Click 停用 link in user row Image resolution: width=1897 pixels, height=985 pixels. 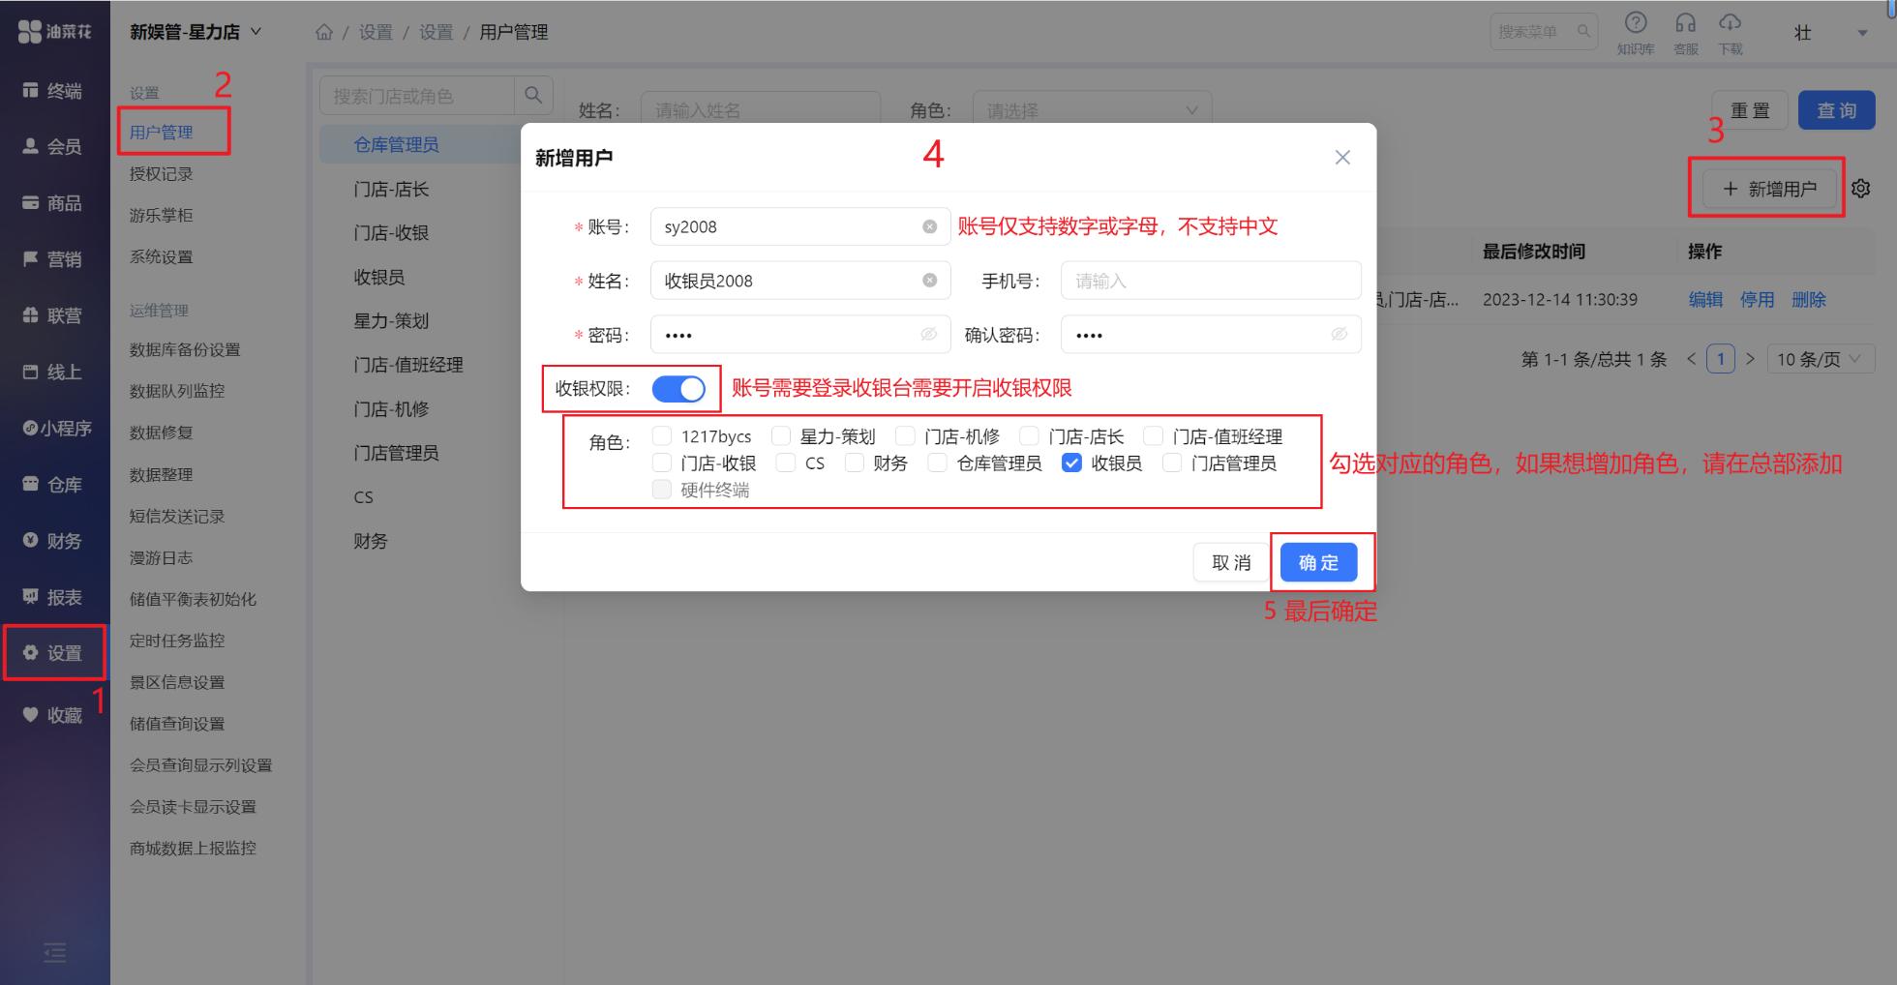point(1757,300)
